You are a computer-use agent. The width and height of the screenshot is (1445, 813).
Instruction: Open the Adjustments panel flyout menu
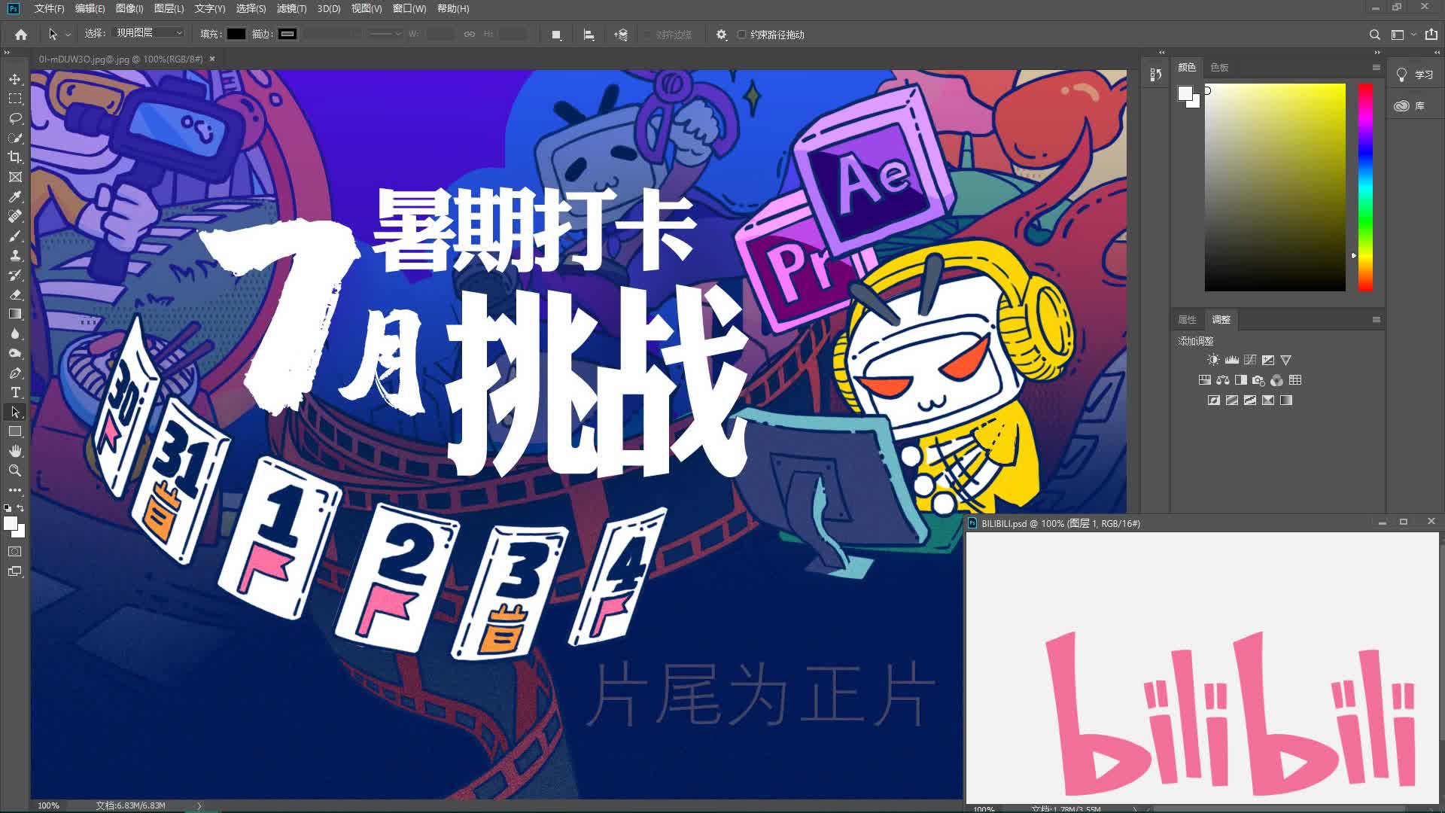click(1377, 319)
